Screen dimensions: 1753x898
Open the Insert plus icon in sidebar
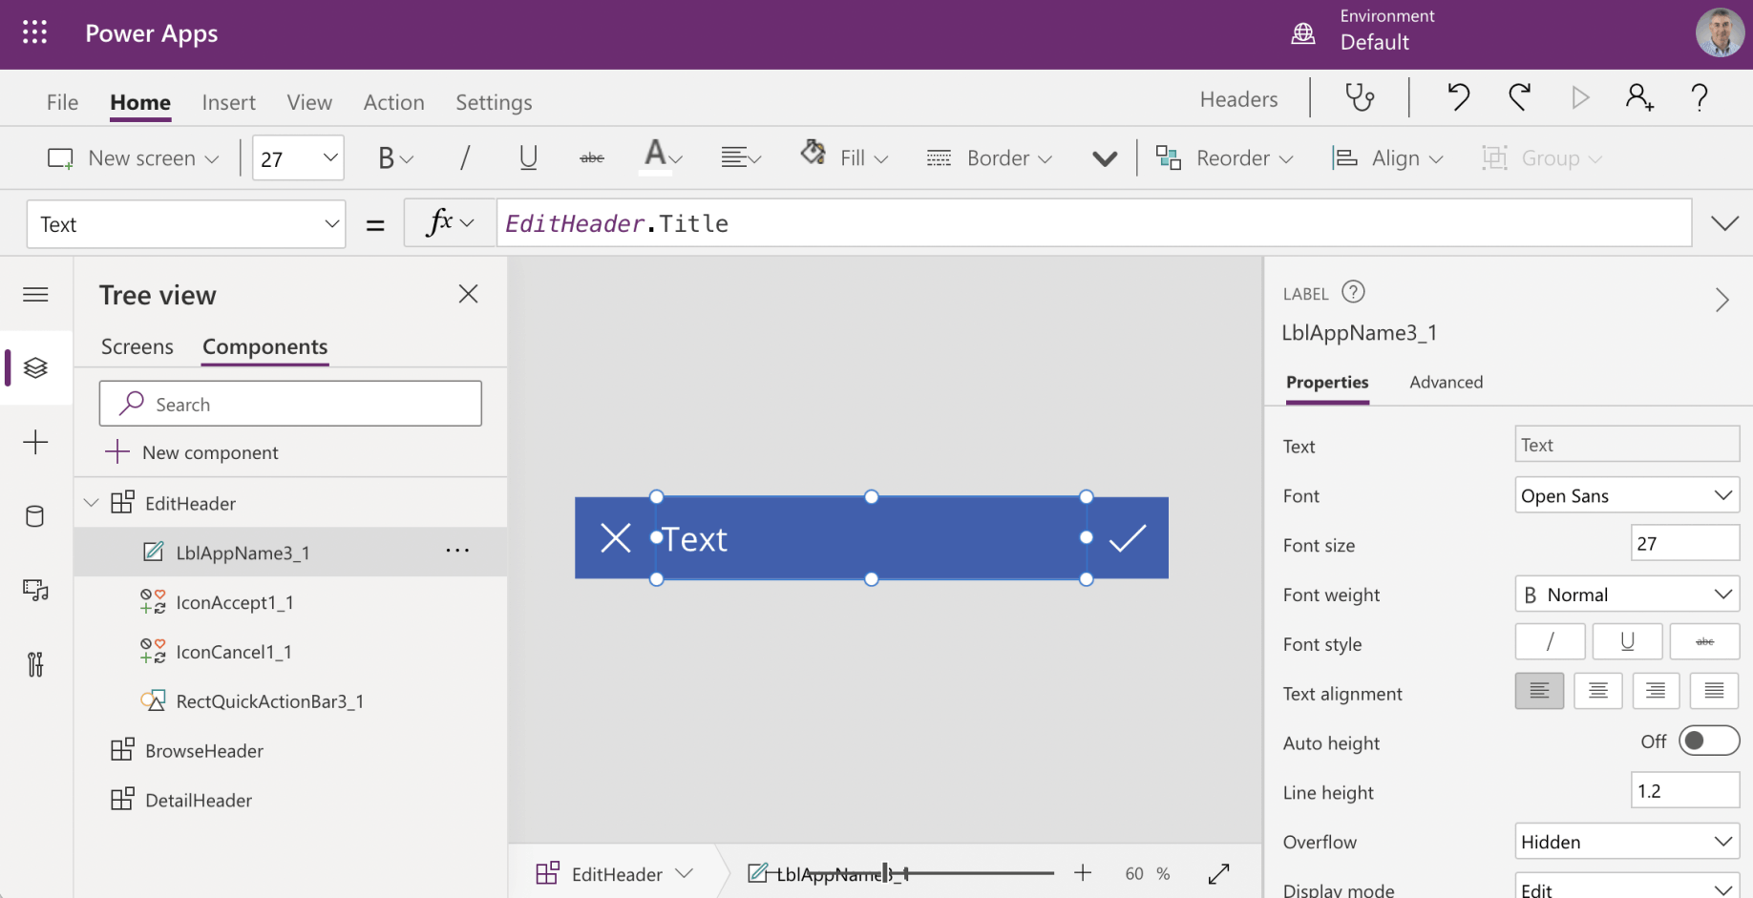point(35,442)
